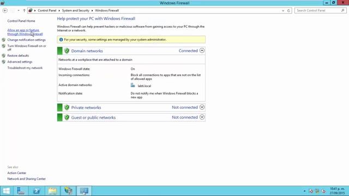Screen dimensions: 349x196
Task: Click the search magnifier icon
Action: (x=343, y=10)
